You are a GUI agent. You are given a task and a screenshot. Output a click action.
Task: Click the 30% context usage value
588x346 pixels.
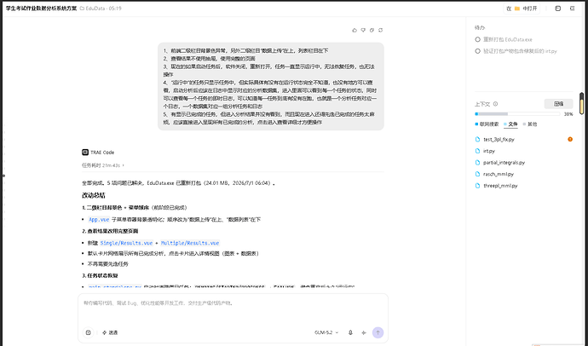coord(568,114)
